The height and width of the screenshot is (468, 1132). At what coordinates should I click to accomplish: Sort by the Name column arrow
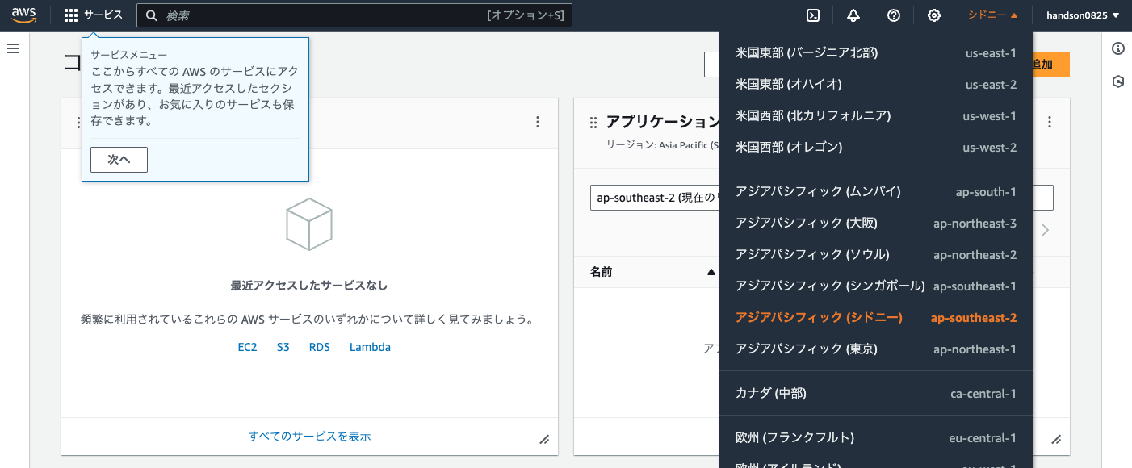pyautogui.click(x=711, y=272)
